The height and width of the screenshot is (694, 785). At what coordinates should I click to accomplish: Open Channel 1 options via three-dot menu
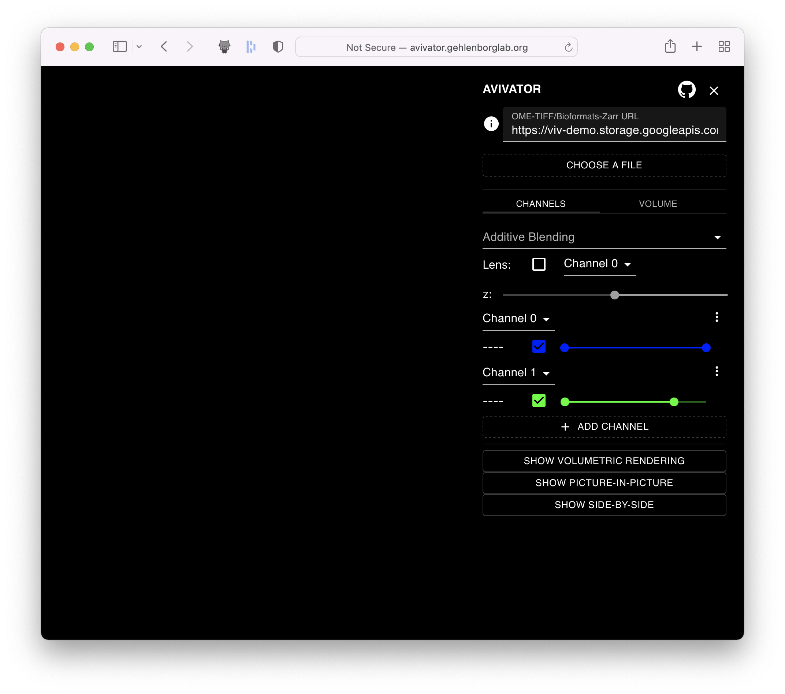(x=716, y=371)
